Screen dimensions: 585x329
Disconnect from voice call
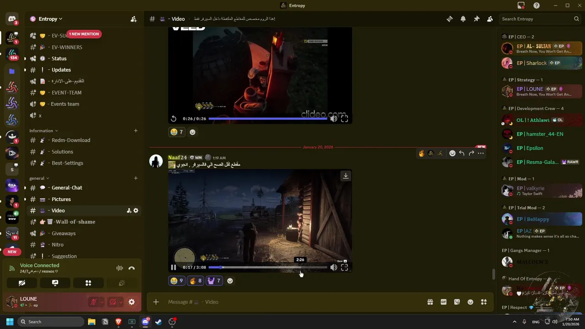132,268
